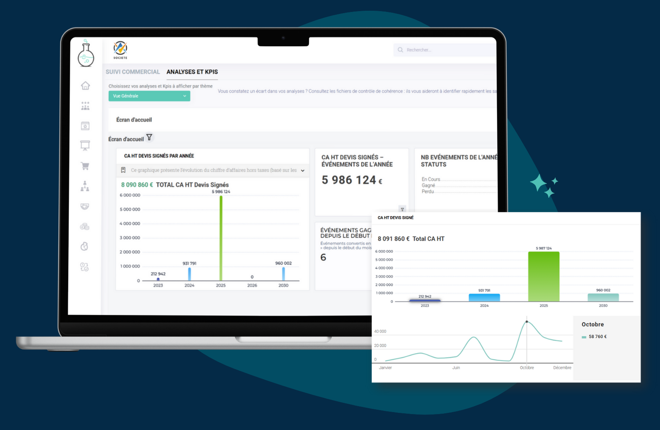Expand the chart description chevron
This screenshot has height=430, width=660.
click(302, 170)
